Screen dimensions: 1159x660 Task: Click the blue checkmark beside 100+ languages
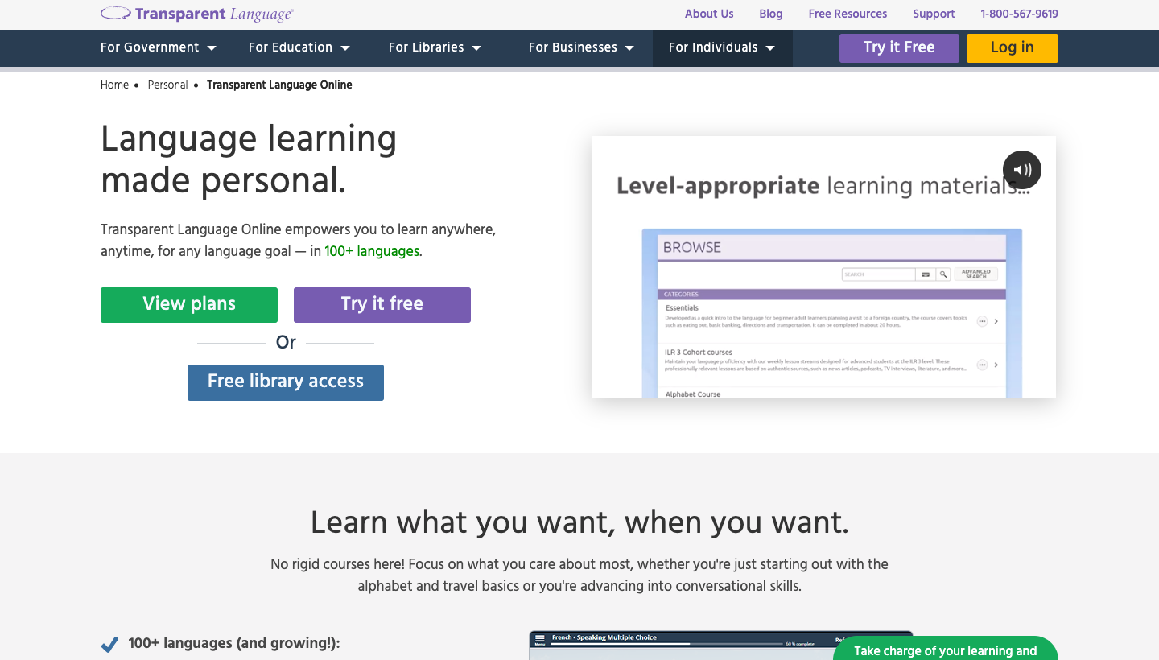pos(109,644)
